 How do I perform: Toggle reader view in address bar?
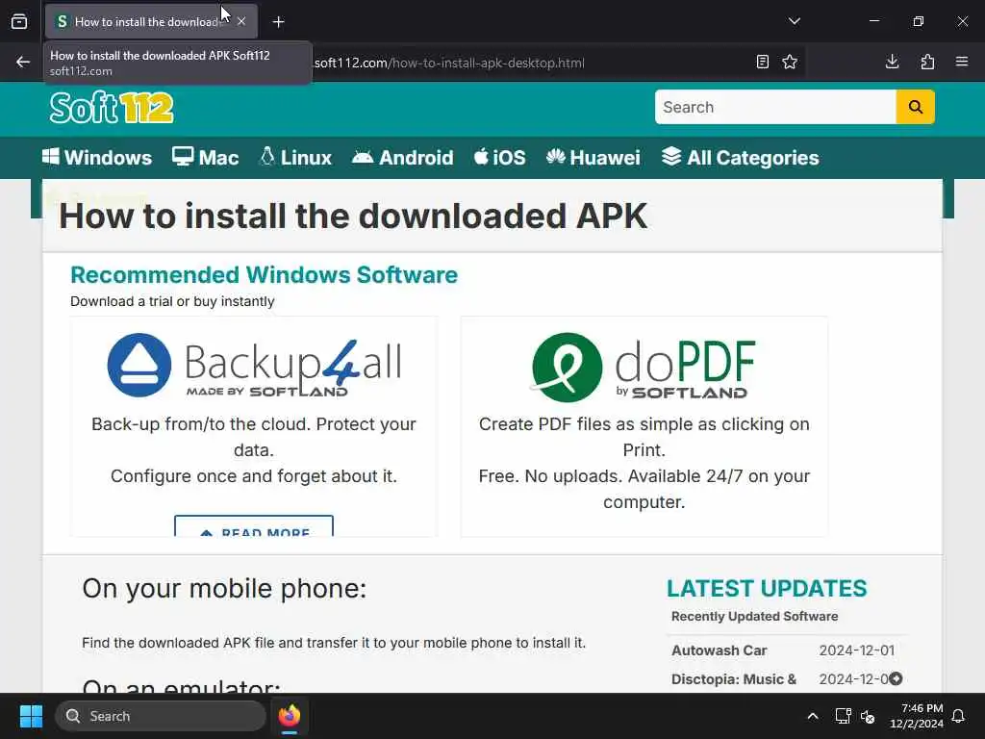pos(762,62)
